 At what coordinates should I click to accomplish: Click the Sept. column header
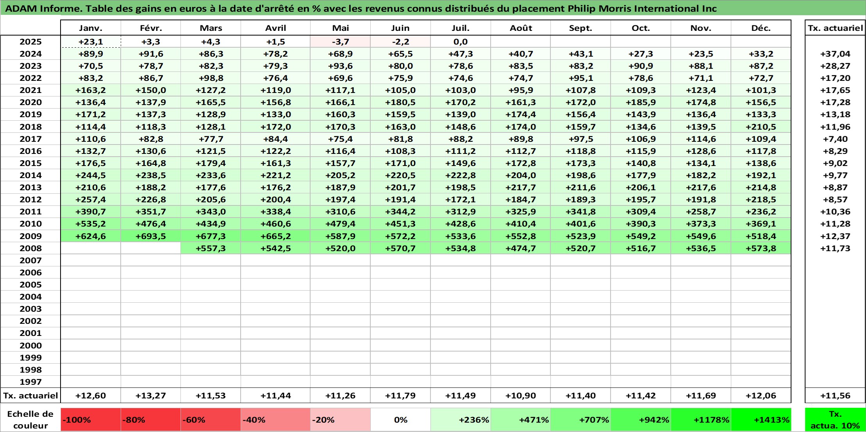coord(580,28)
